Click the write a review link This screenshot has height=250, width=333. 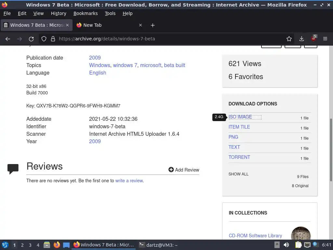pyautogui.click(x=129, y=181)
